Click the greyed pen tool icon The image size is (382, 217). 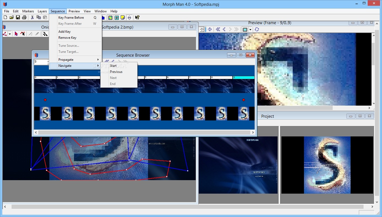coord(31,34)
